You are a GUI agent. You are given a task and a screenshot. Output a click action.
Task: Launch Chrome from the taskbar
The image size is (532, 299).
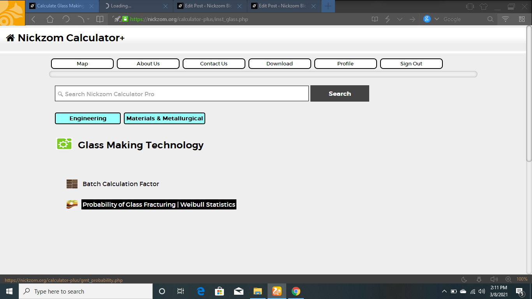296,291
